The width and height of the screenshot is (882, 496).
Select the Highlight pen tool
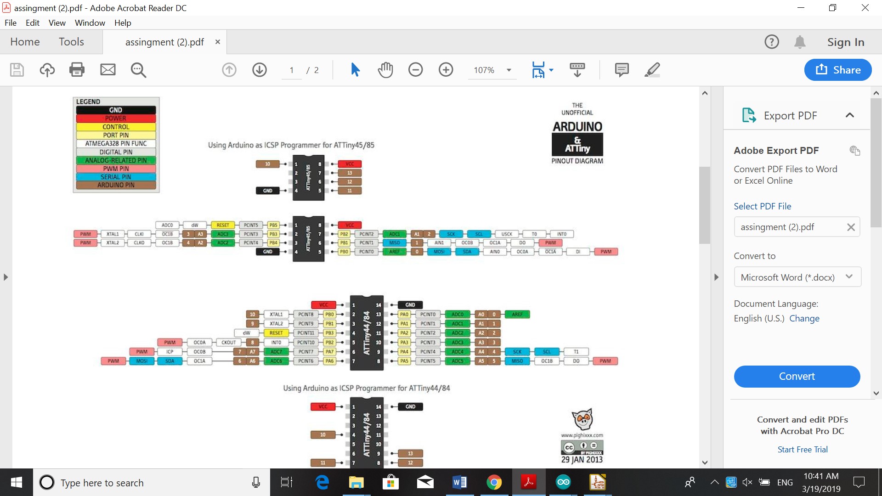tap(652, 70)
